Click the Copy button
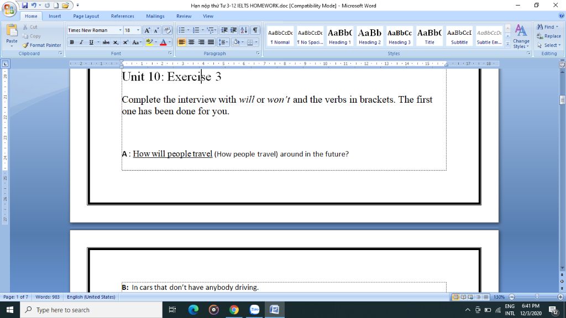The height and width of the screenshot is (318, 566). [32, 36]
